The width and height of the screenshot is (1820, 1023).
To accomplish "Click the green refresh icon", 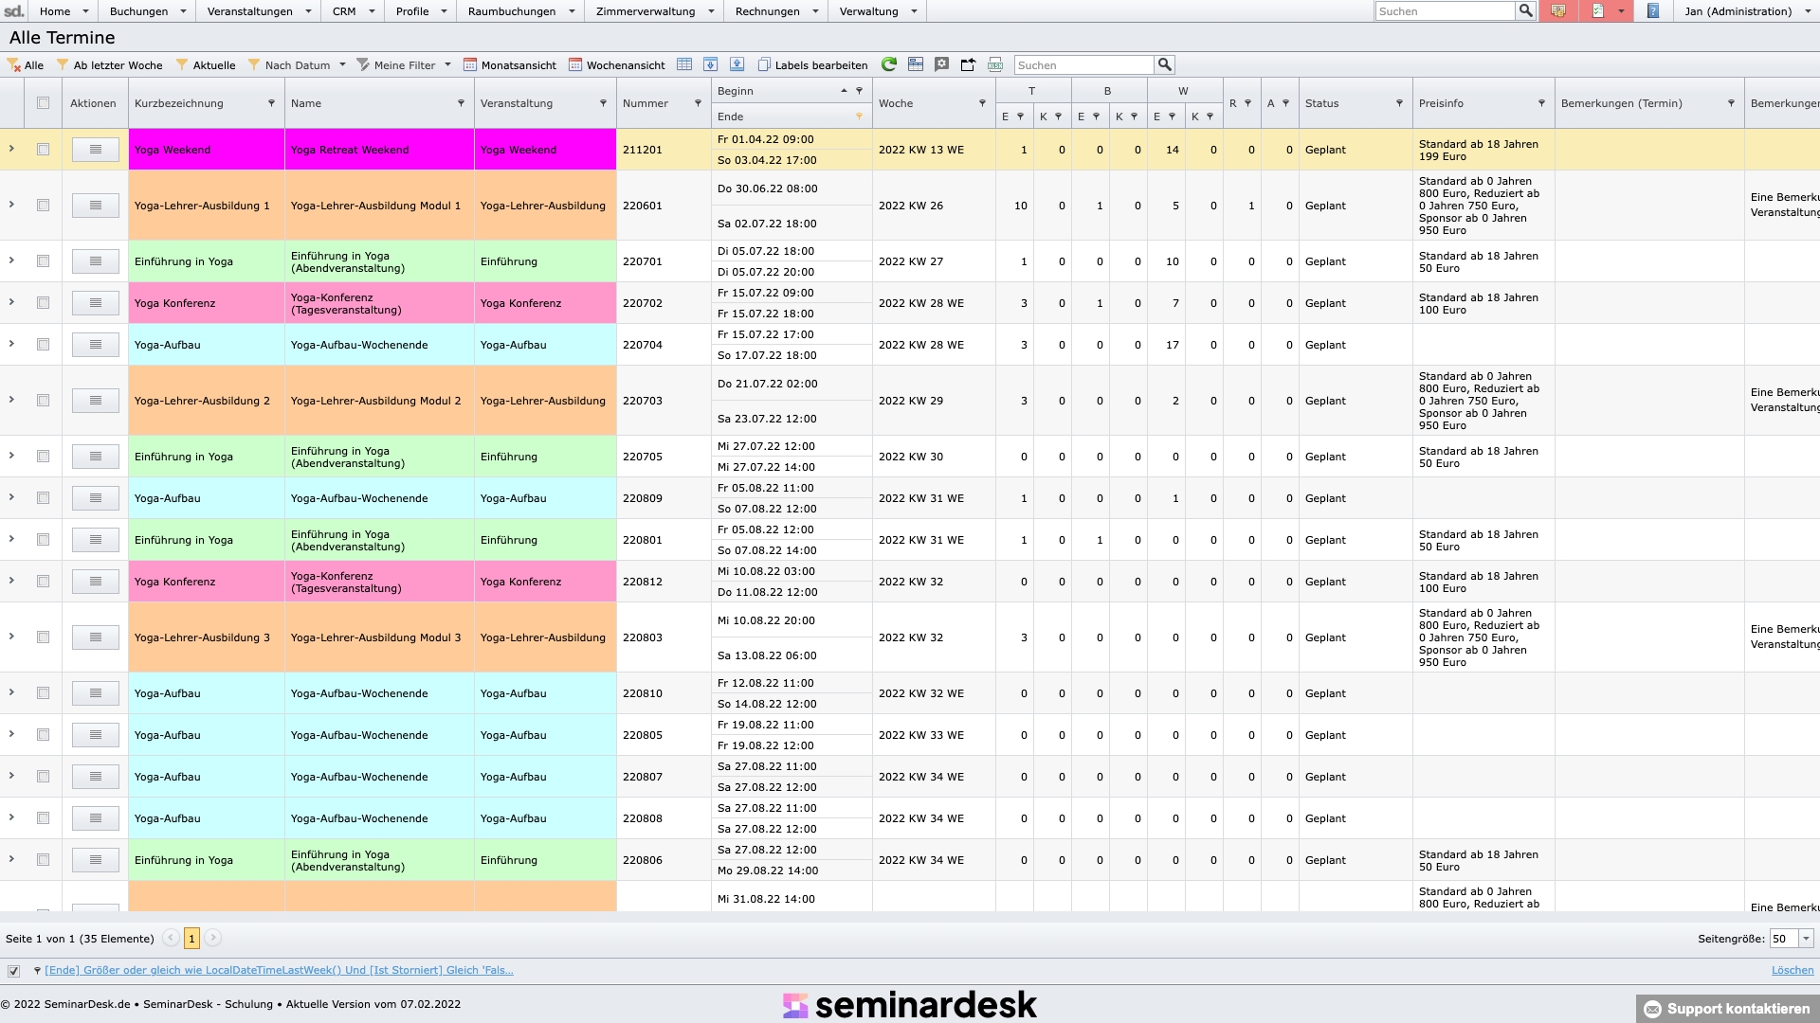I will (x=888, y=64).
